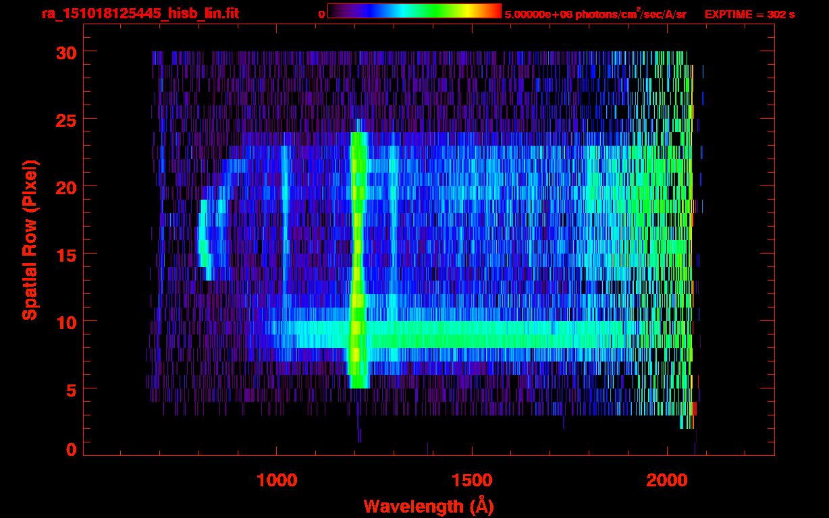Click the 2000 wavelength tick label

pos(666,480)
